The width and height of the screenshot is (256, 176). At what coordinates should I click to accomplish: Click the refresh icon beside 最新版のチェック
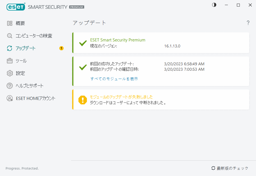tap(213, 168)
